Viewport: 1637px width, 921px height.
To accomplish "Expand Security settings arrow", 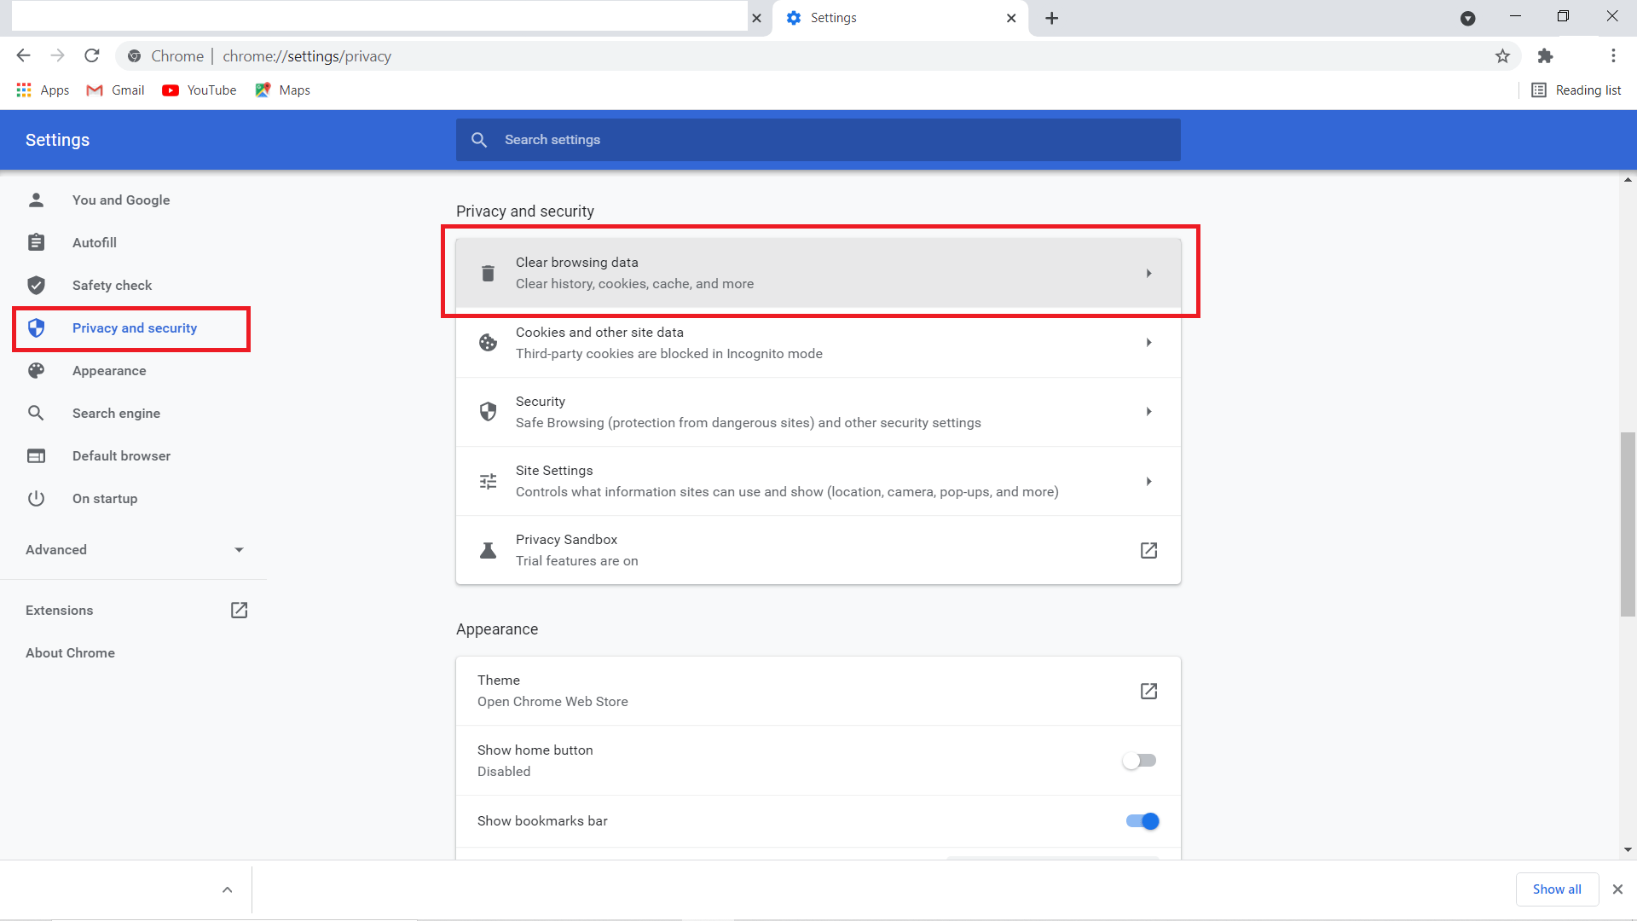I will 1148,412.
